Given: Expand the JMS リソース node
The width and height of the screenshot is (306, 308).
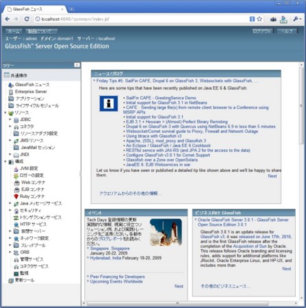Looking at the screenshot, I should click(x=10, y=140).
